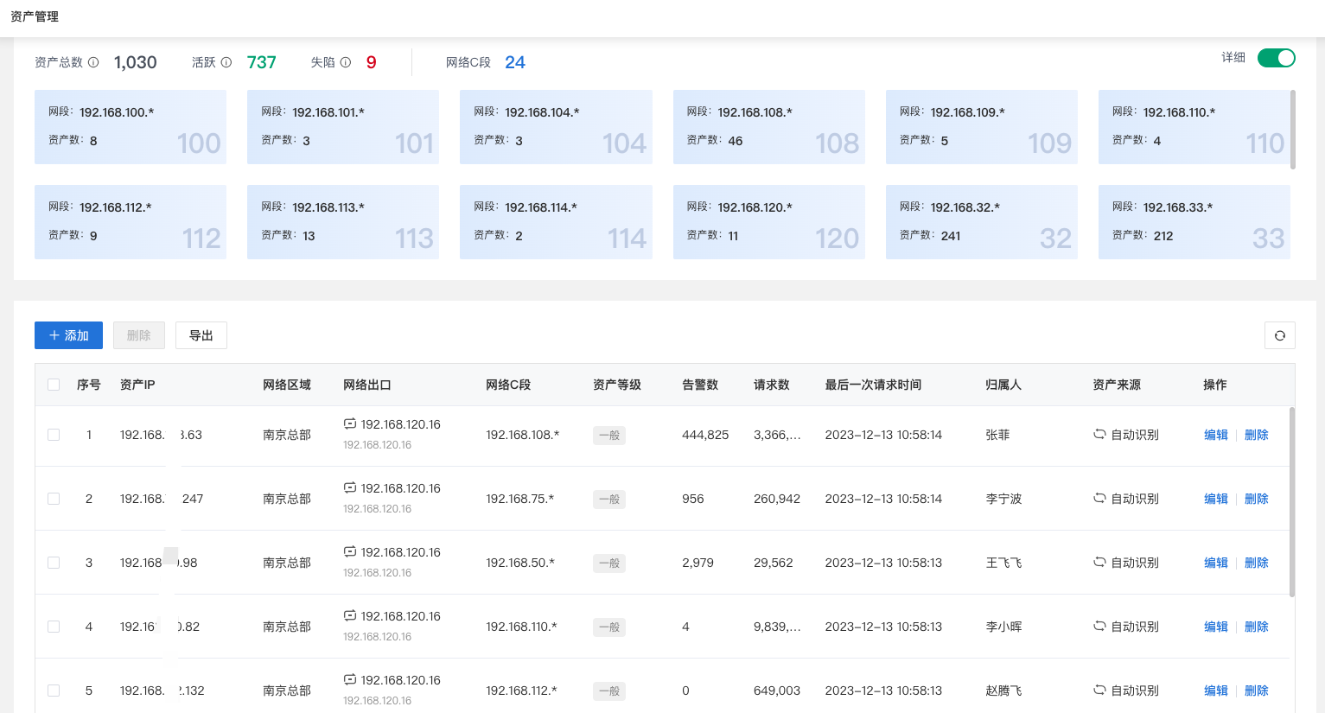Click info icon beside 失陷 count
The width and height of the screenshot is (1325, 713).
click(x=346, y=62)
